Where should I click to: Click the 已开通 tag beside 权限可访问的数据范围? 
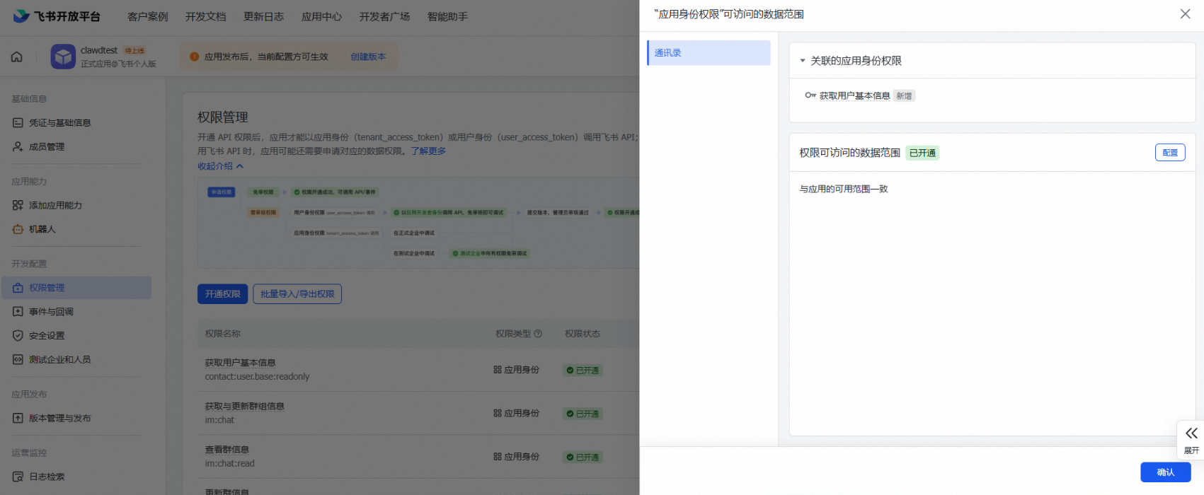pos(922,153)
